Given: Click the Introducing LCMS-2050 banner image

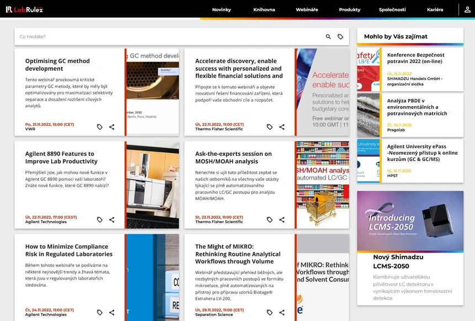Looking at the screenshot, I should point(410,222).
